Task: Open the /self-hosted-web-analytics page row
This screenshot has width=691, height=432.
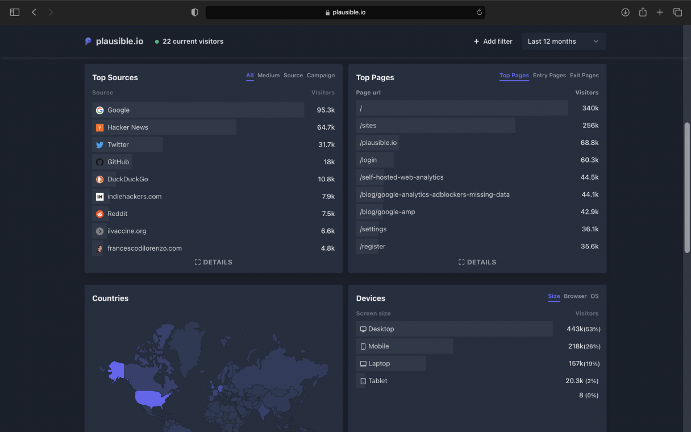Action: click(477, 177)
